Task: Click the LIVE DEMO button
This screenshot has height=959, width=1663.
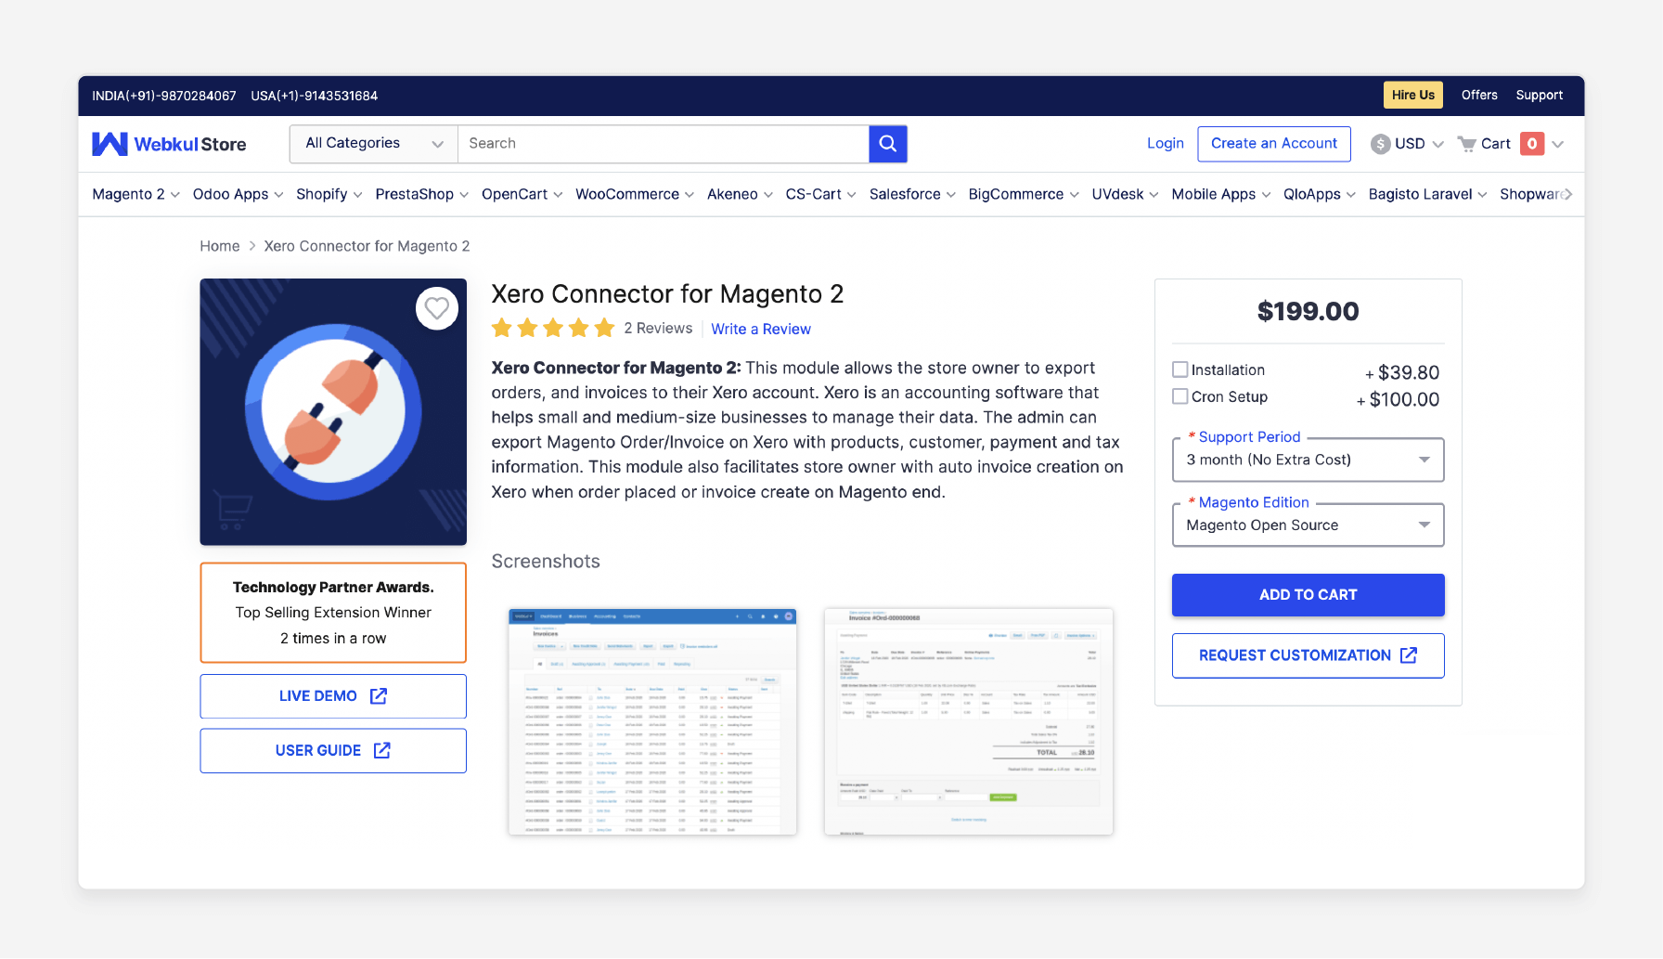Action: tap(333, 696)
